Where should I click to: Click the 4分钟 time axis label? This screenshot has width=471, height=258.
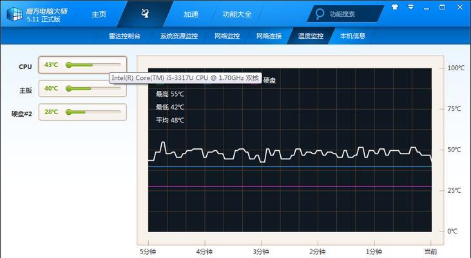[x=204, y=252]
